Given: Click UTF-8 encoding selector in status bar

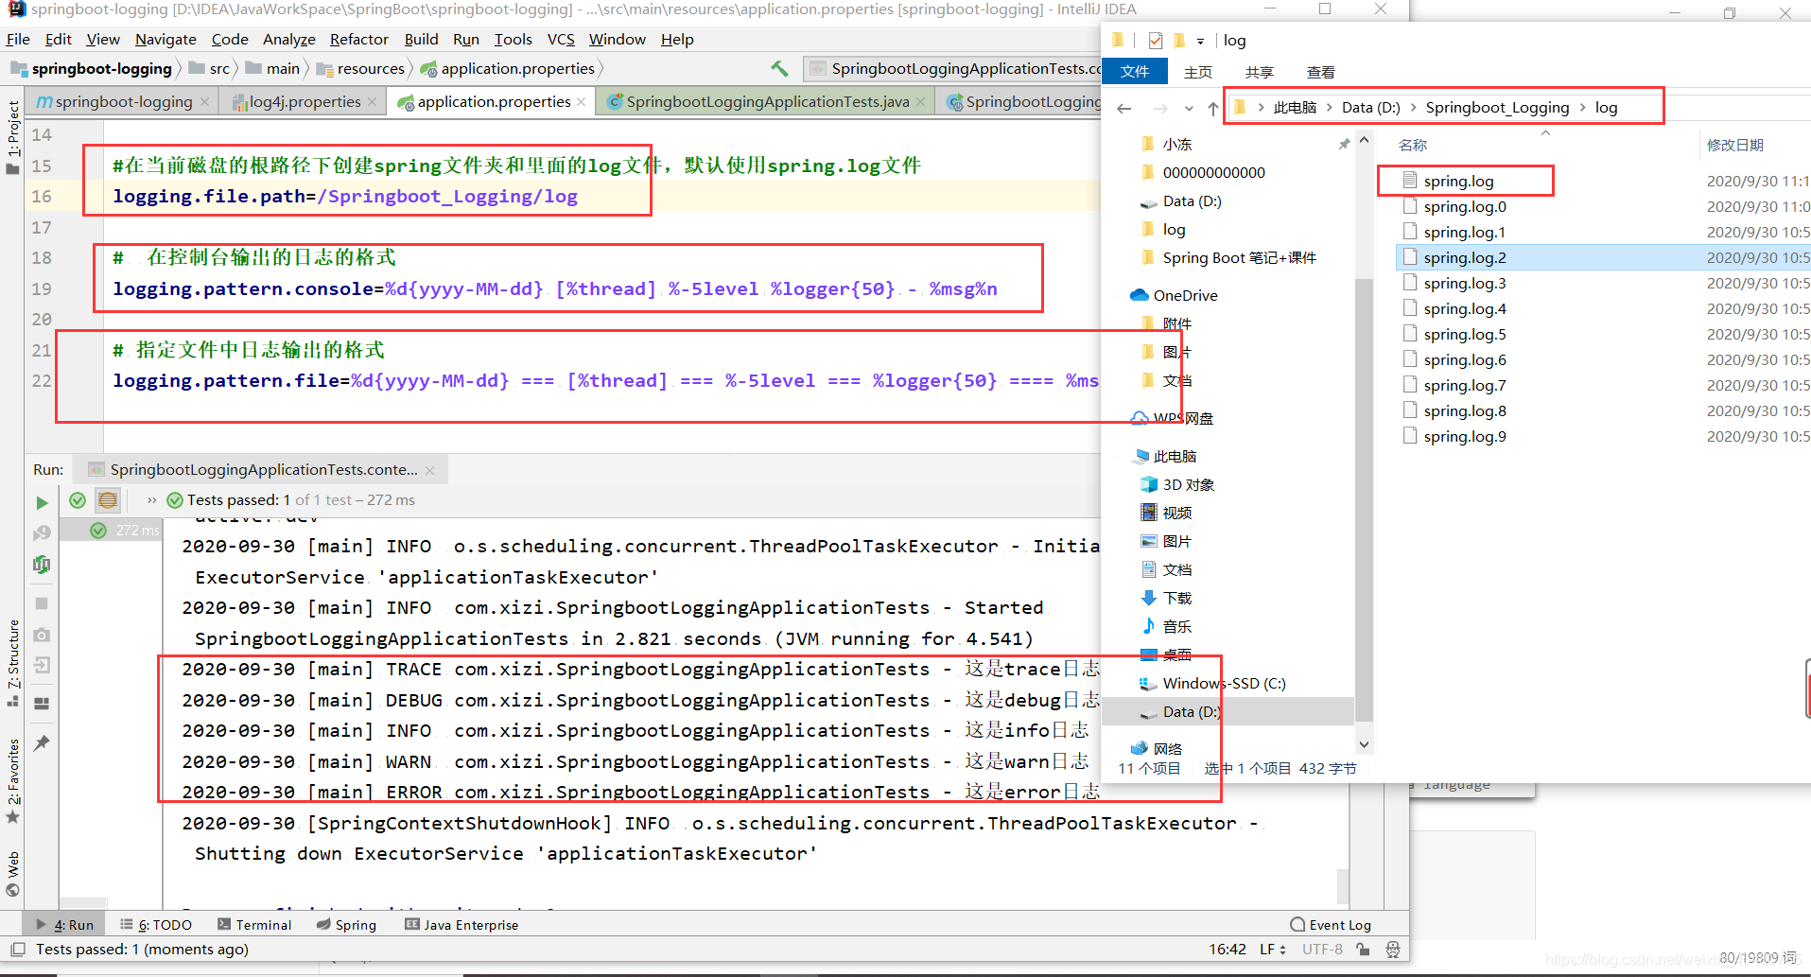Looking at the screenshot, I should coord(1322,950).
